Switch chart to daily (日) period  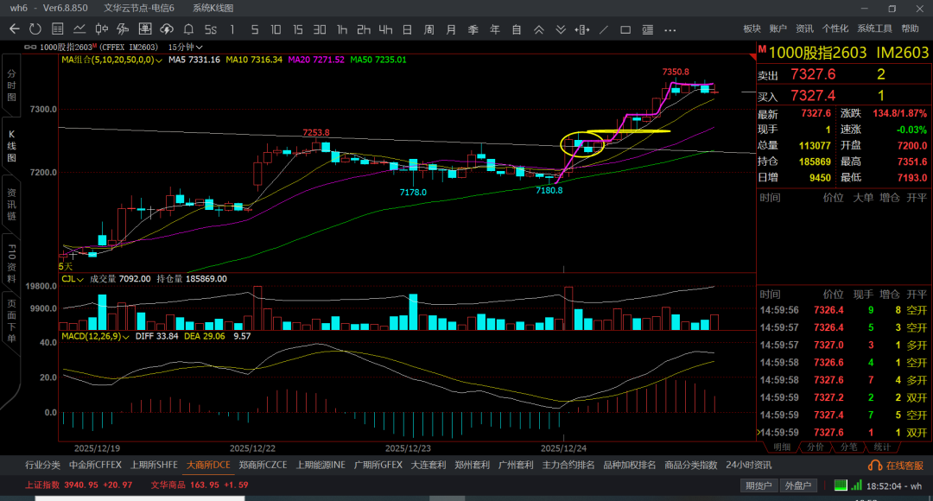click(407, 29)
